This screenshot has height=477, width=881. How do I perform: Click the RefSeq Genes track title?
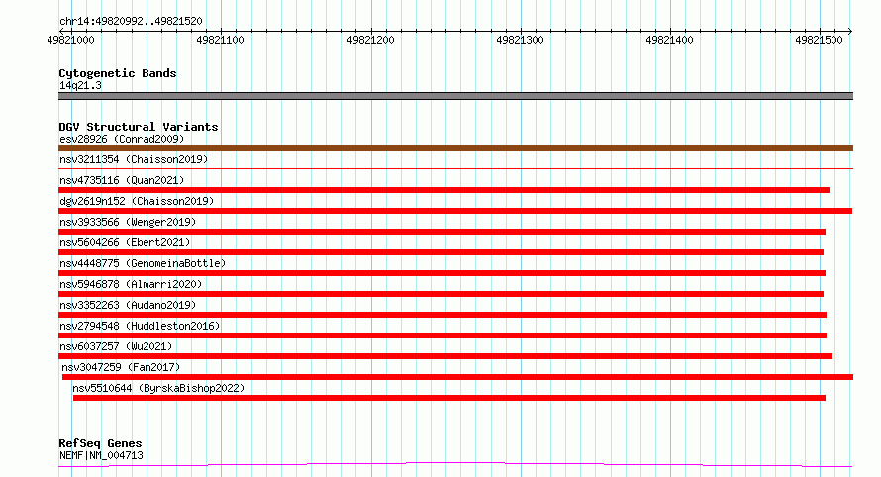tap(100, 443)
